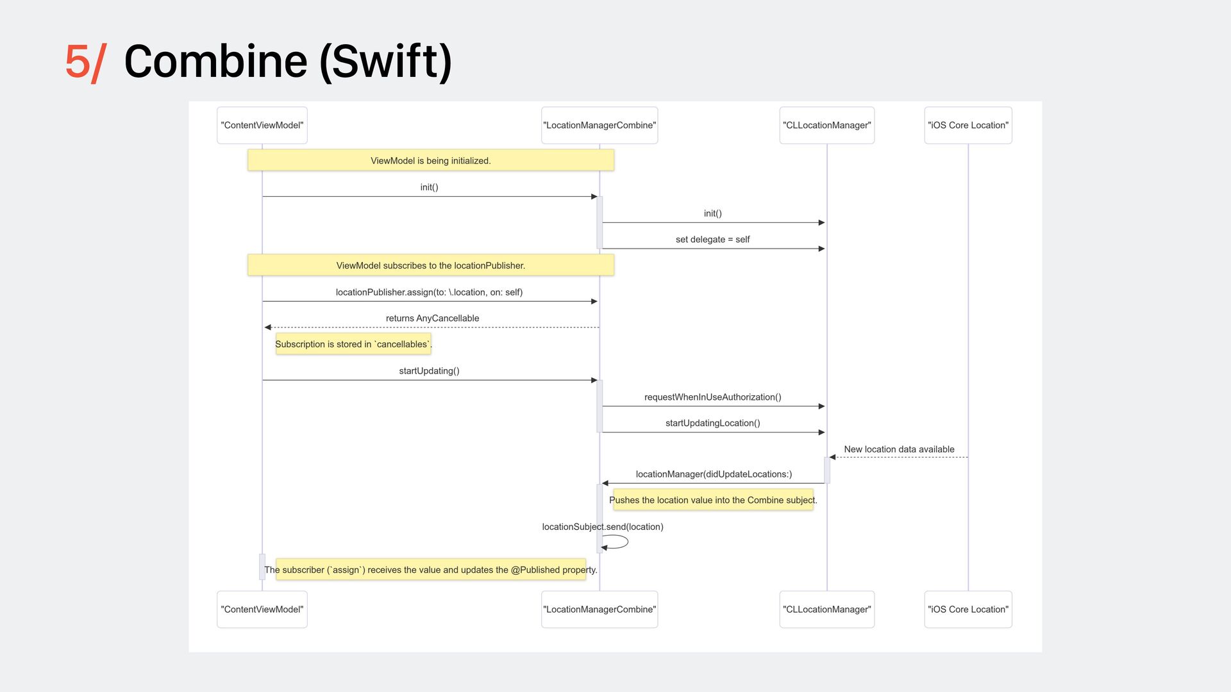Click the bottom ContentViewModel participant box
Image resolution: width=1231 pixels, height=692 pixels.
(x=262, y=609)
